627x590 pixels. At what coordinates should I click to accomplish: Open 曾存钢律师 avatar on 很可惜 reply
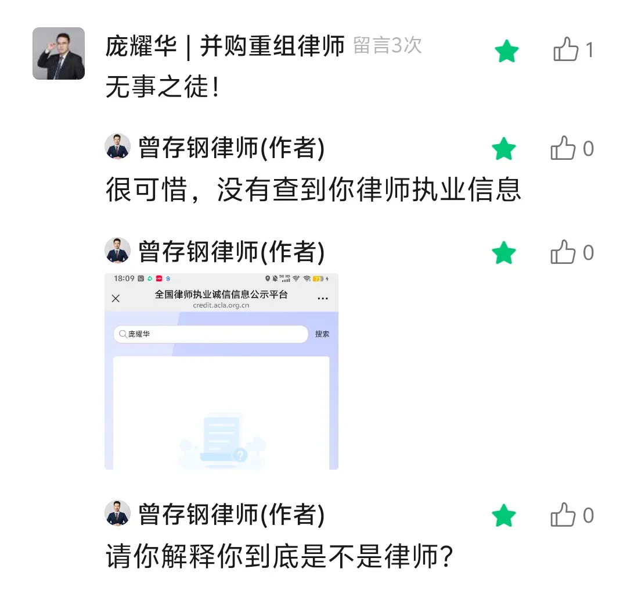click(117, 146)
